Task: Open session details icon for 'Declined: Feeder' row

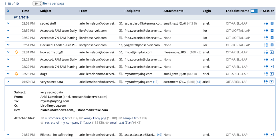Action: tap(272, 45)
